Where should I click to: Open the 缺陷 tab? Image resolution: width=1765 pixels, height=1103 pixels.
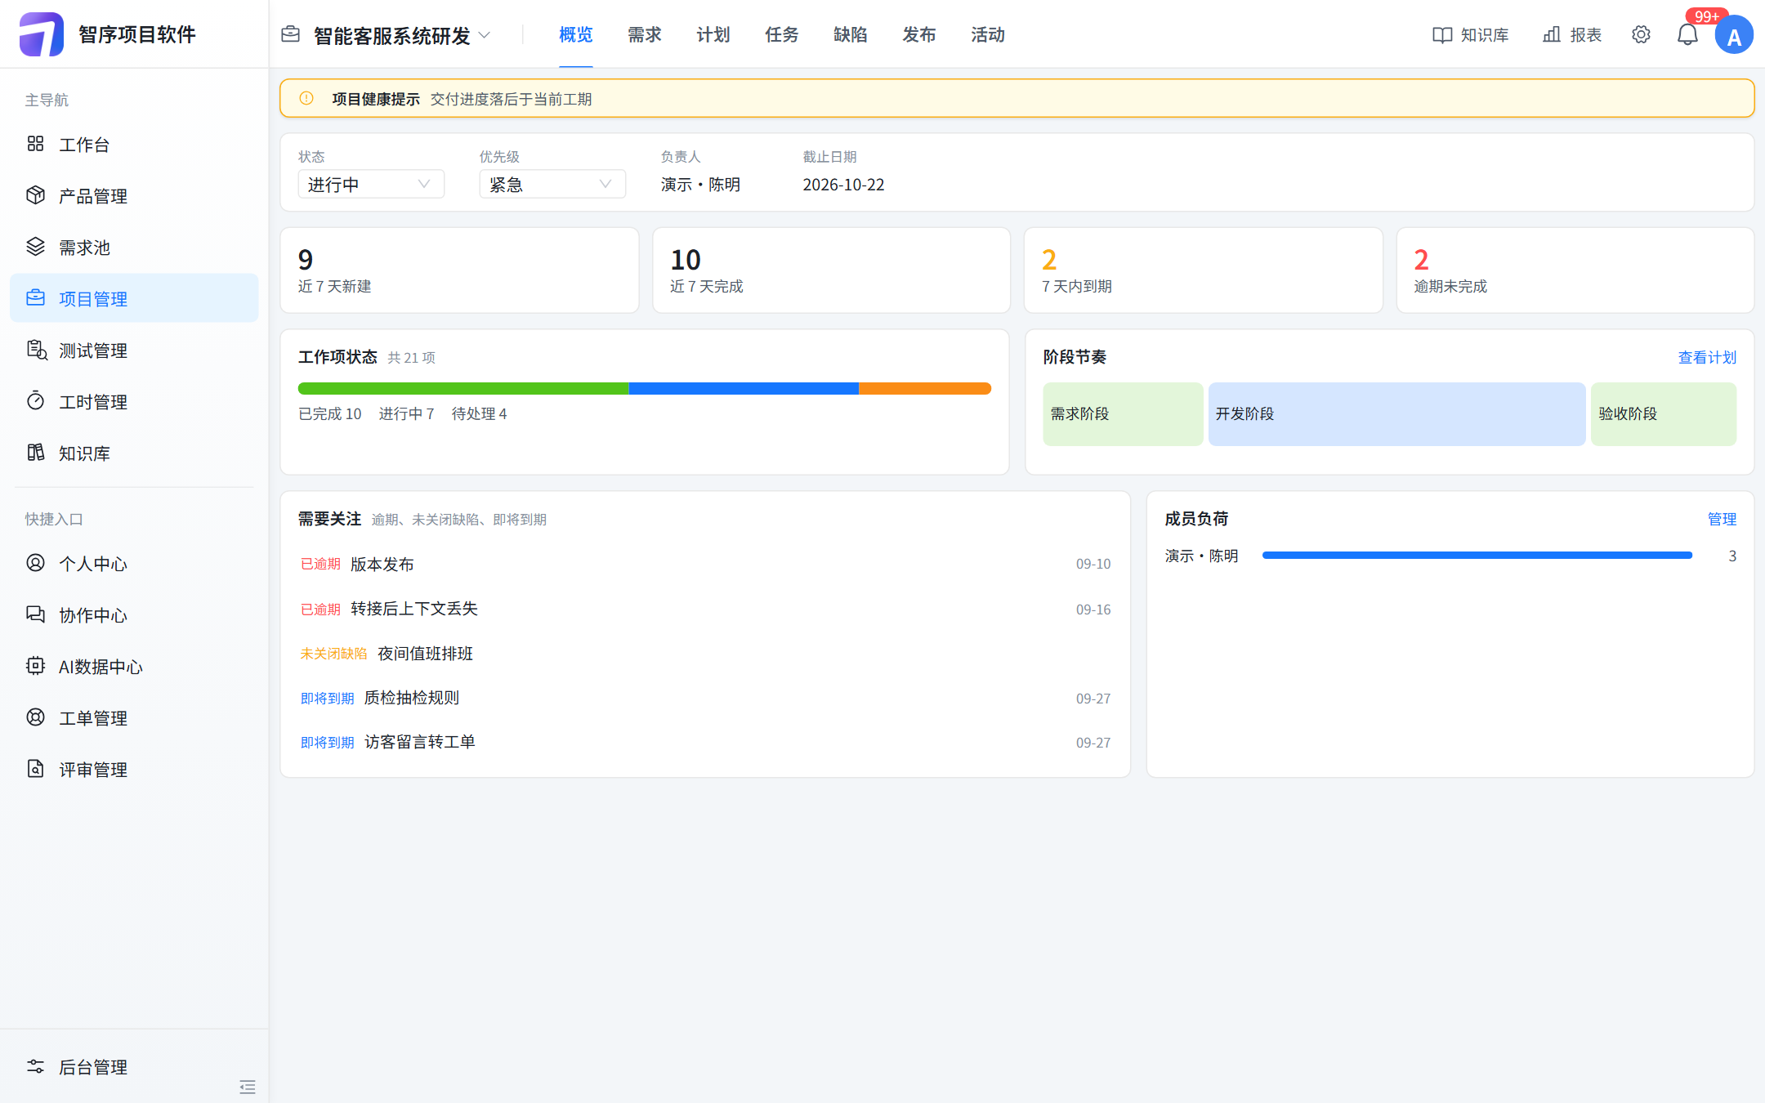[x=850, y=34]
